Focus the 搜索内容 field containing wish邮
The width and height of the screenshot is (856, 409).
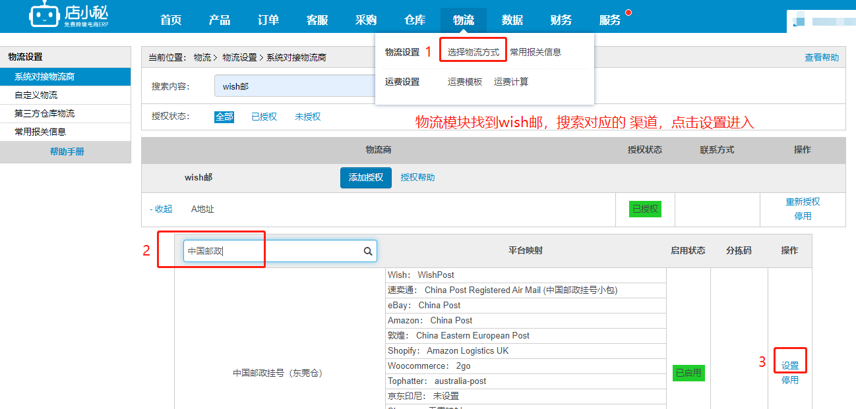point(295,86)
